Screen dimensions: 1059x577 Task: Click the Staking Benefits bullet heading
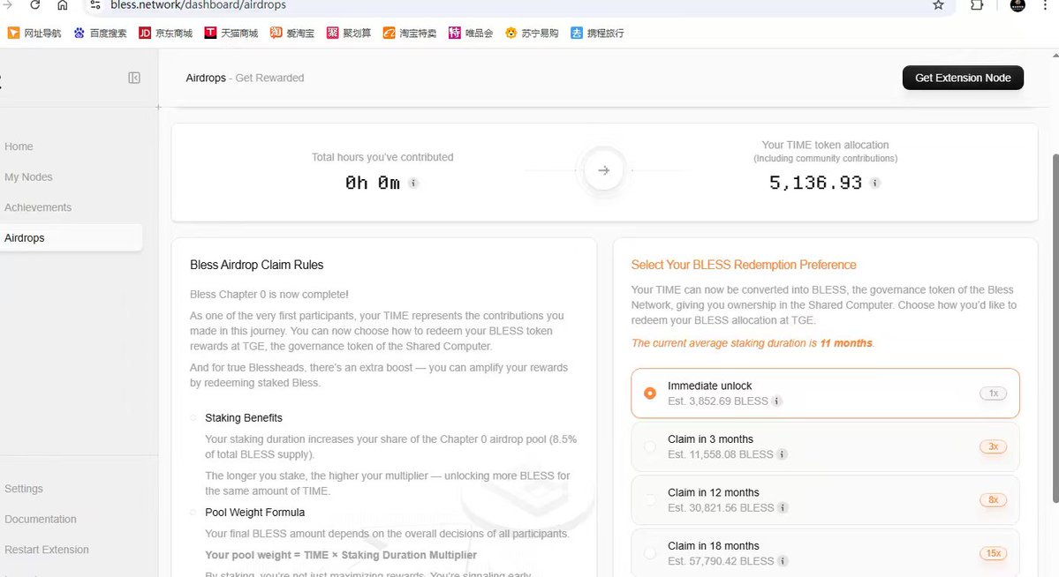244,417
